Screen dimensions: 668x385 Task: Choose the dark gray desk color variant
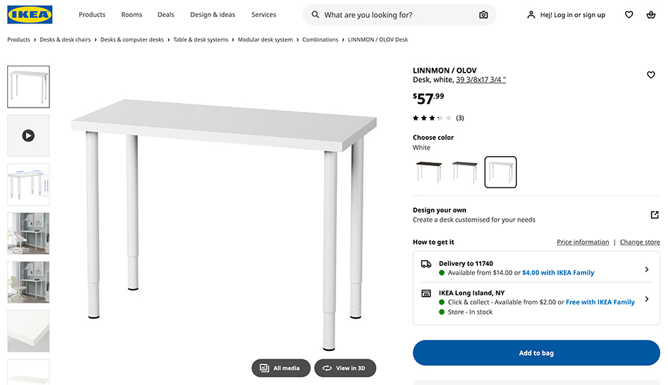click(x=465, y=172)
